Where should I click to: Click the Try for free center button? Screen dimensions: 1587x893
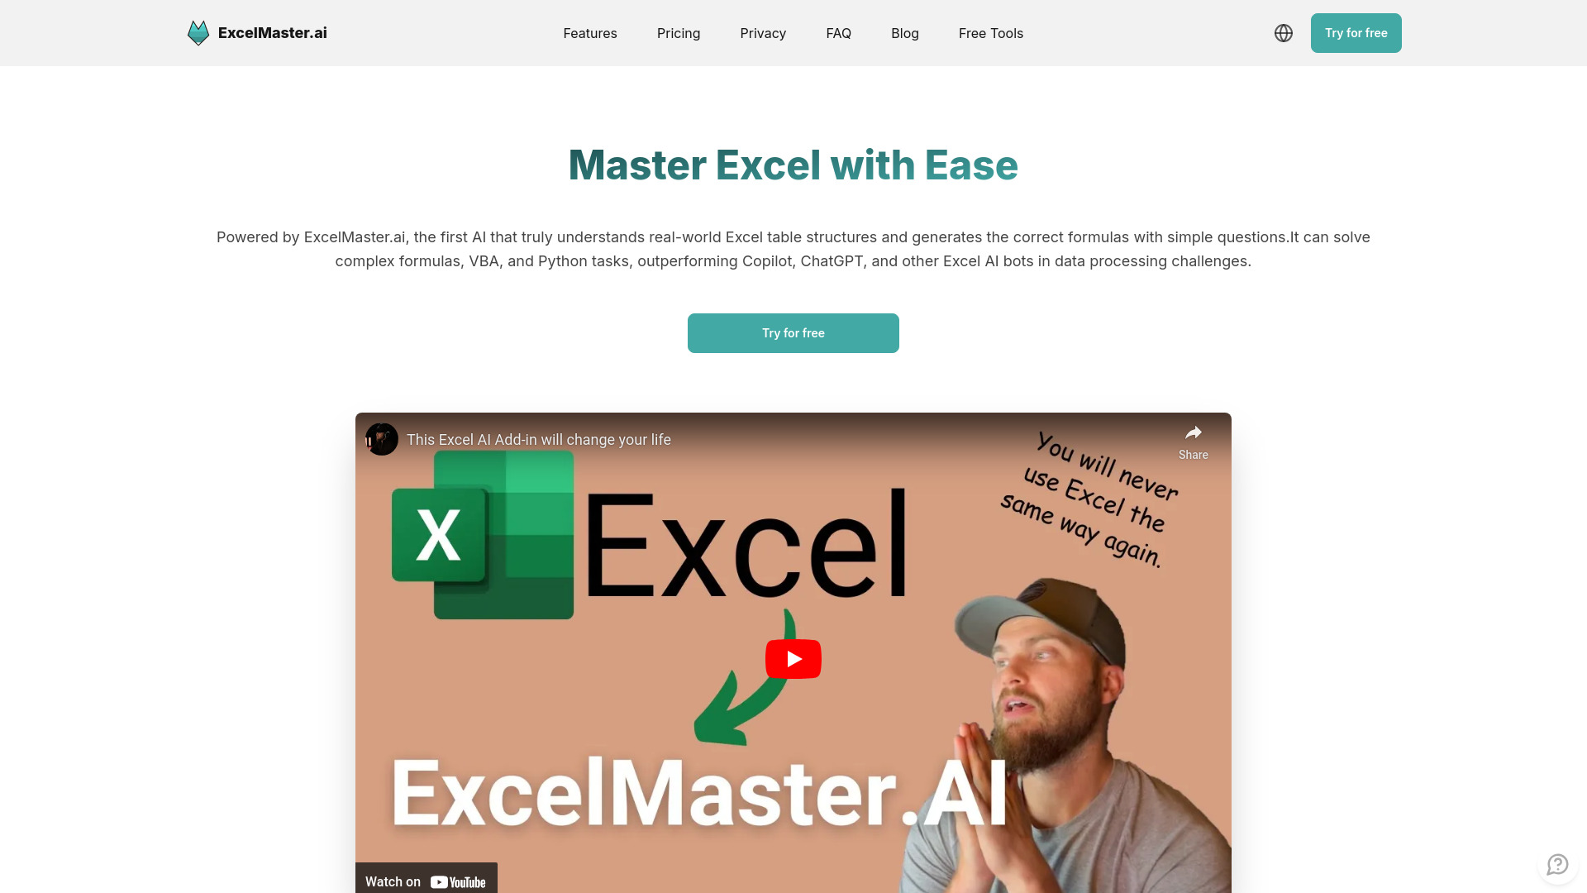click(793, 332)
